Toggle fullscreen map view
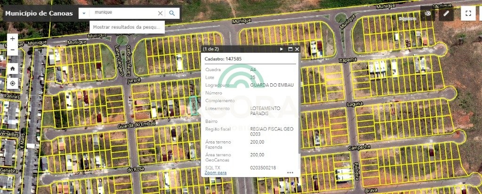Viewport: 482px width, 194px height. [468, 13]
